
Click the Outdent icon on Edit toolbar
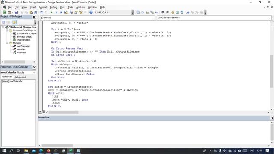(167, 12)
